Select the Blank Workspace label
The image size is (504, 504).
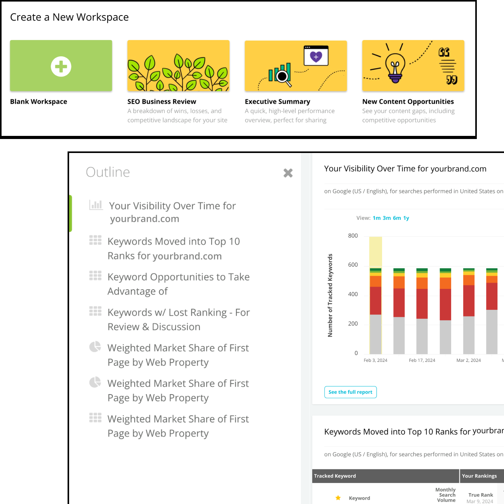(38, 101)
